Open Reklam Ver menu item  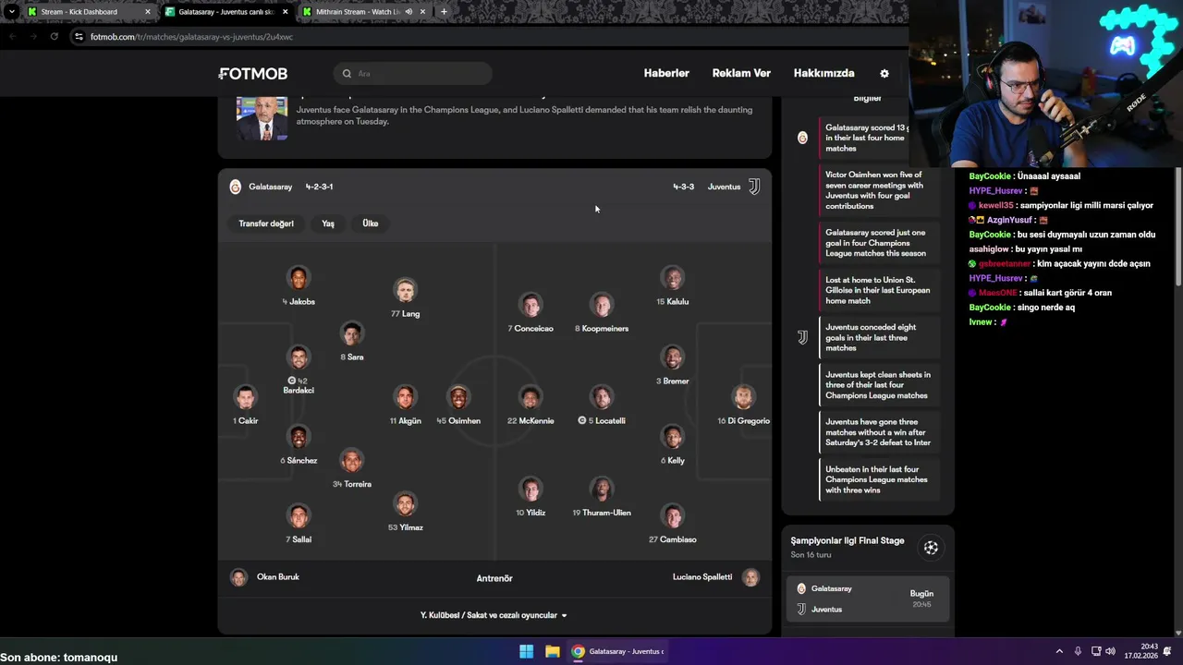point(741,73)
